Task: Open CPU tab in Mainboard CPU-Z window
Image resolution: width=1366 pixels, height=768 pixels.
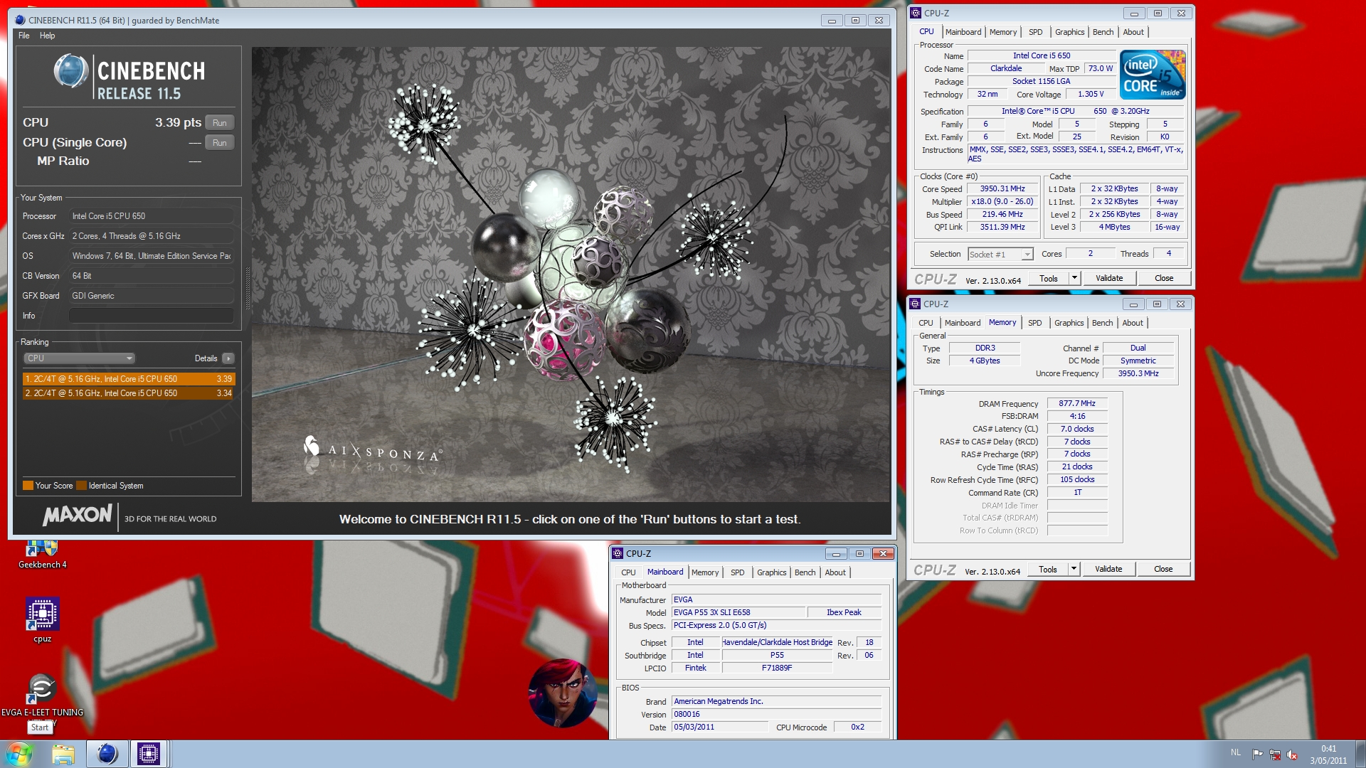Action: (628, 572)
